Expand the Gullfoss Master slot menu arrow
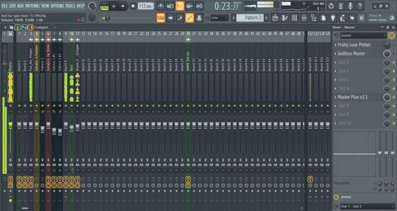This screenshot has height=211, width=397. 335,54
